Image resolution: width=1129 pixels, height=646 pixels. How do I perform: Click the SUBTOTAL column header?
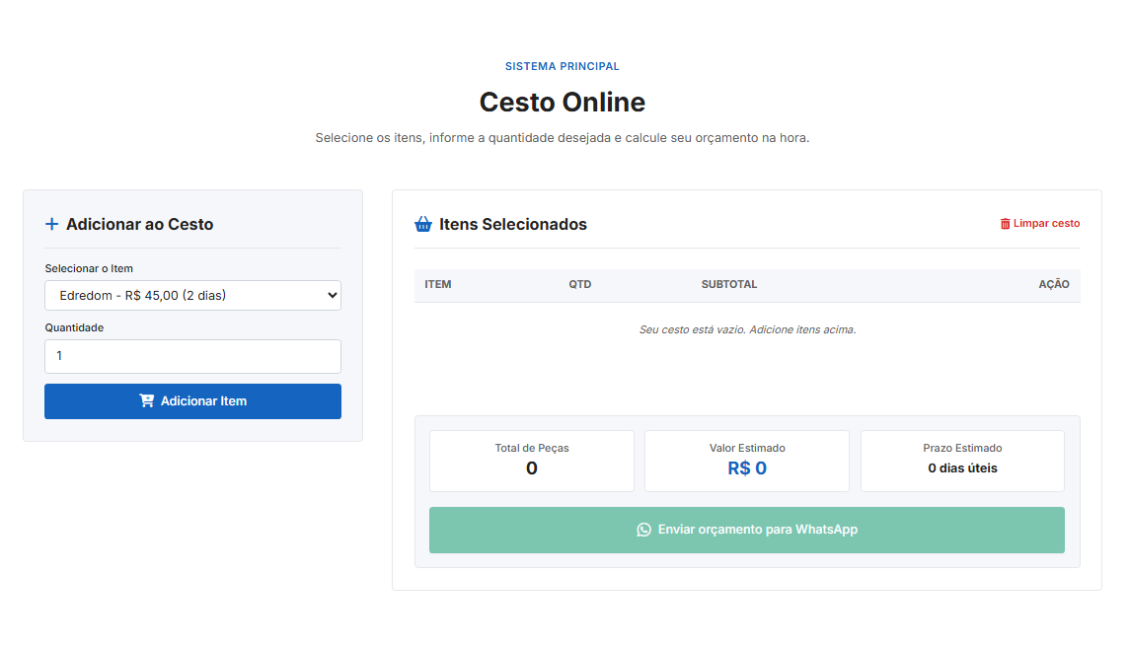click(x=728, y=284)
